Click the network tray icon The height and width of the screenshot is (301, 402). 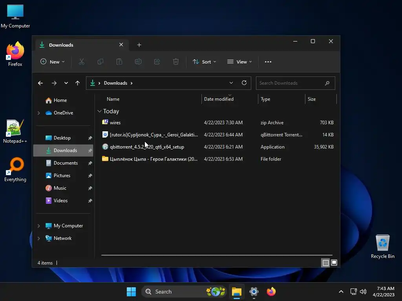(354, 292)
